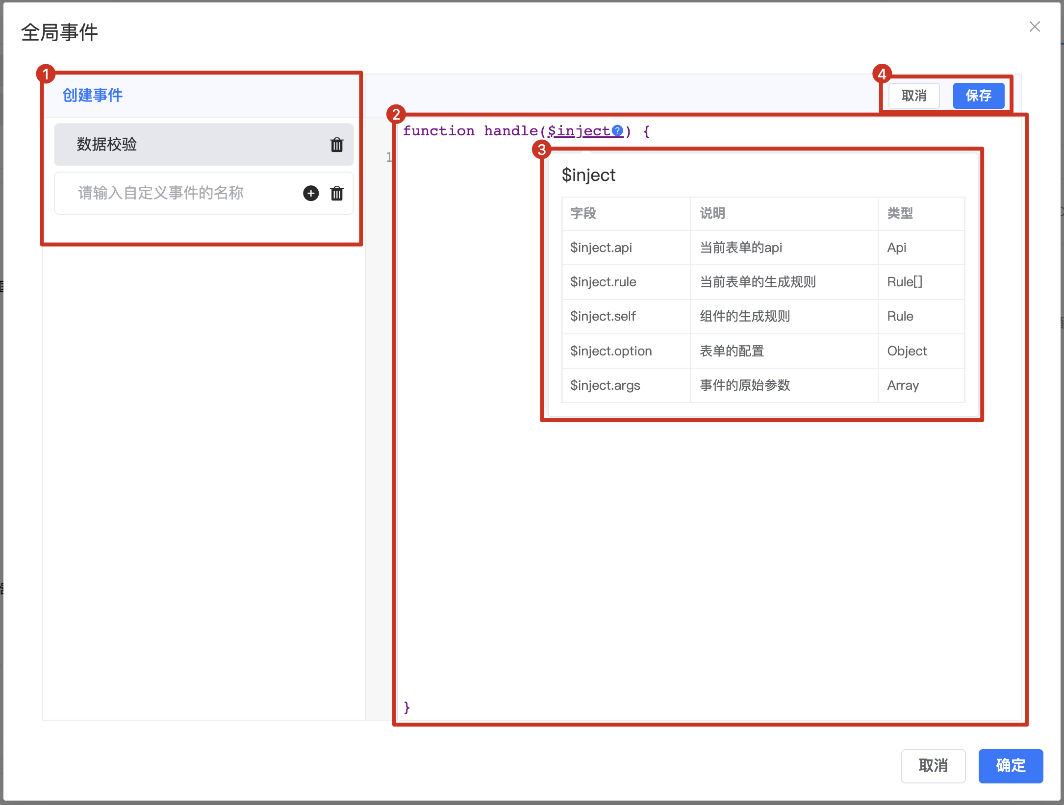Image resolution: width=1064 pixels, height=805 pixels.
Task: Click the $inject.option field cell
Action: click(611, 351)
